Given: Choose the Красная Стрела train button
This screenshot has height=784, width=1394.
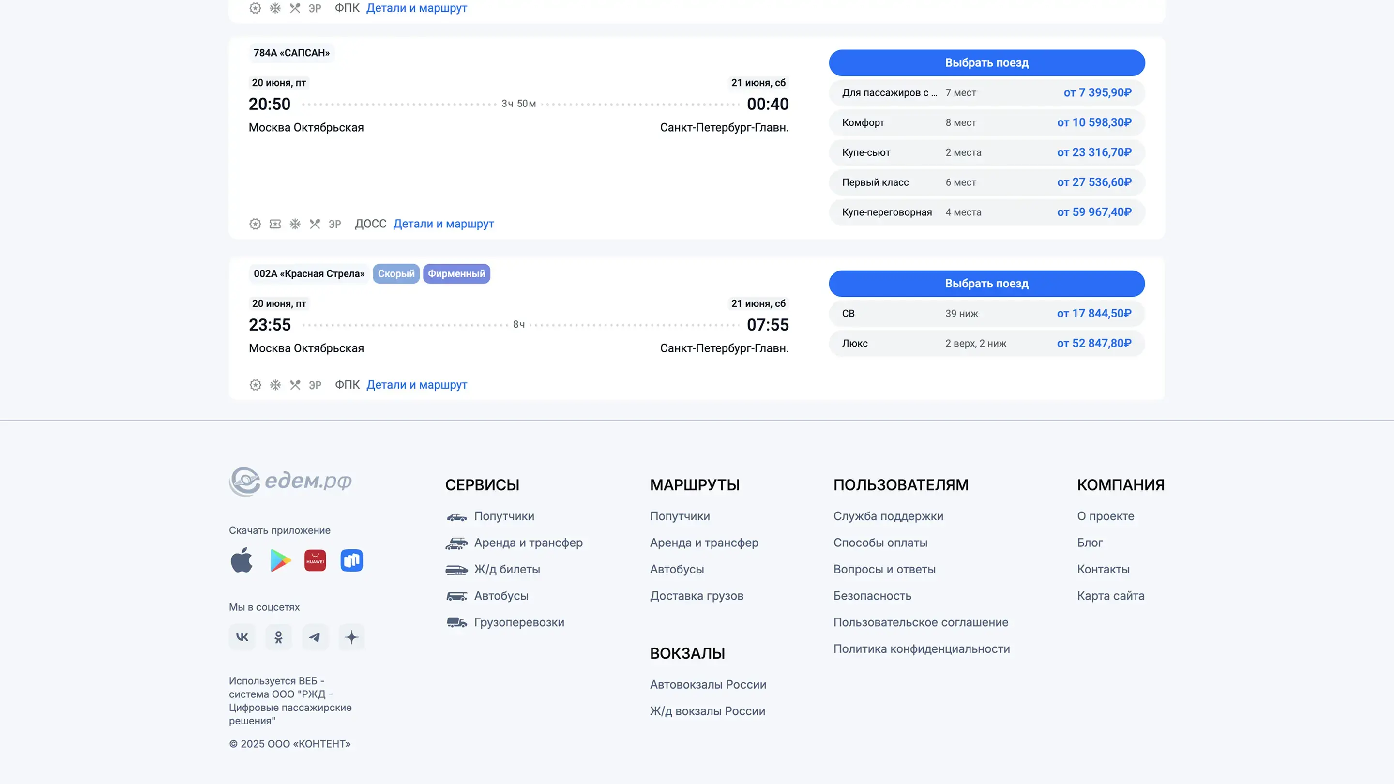Looking at the screenshot, I should pyautogui.click(x=986, y=284).
